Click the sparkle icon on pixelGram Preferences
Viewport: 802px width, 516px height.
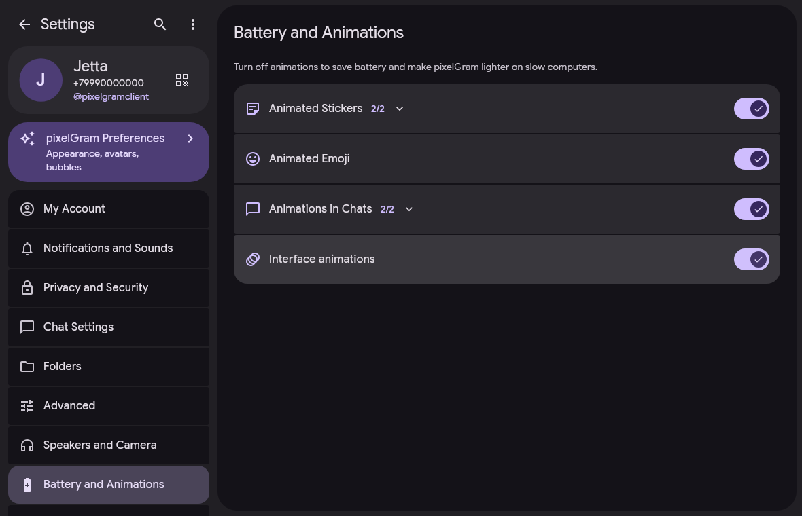click(x=28, y=139)
